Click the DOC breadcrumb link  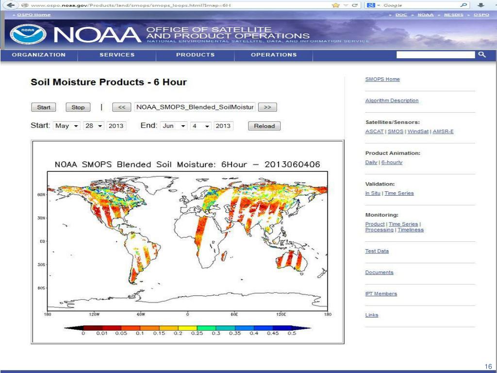(401, 15)
